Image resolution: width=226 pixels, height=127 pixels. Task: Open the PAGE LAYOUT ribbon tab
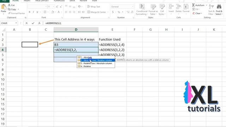tap(42, 1)
